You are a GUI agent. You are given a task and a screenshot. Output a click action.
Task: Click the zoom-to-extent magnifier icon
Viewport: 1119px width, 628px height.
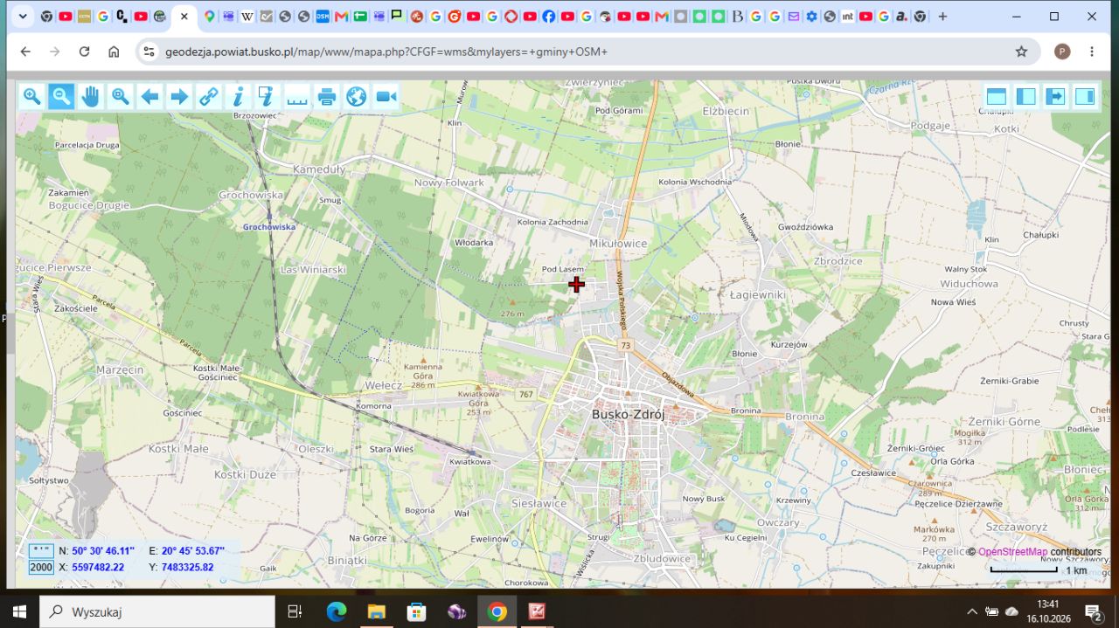pos(120,96)
